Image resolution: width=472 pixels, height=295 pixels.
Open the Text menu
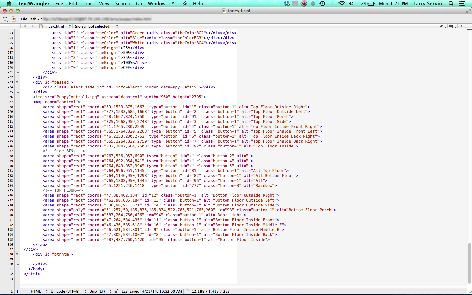click(x=88, y=4)
